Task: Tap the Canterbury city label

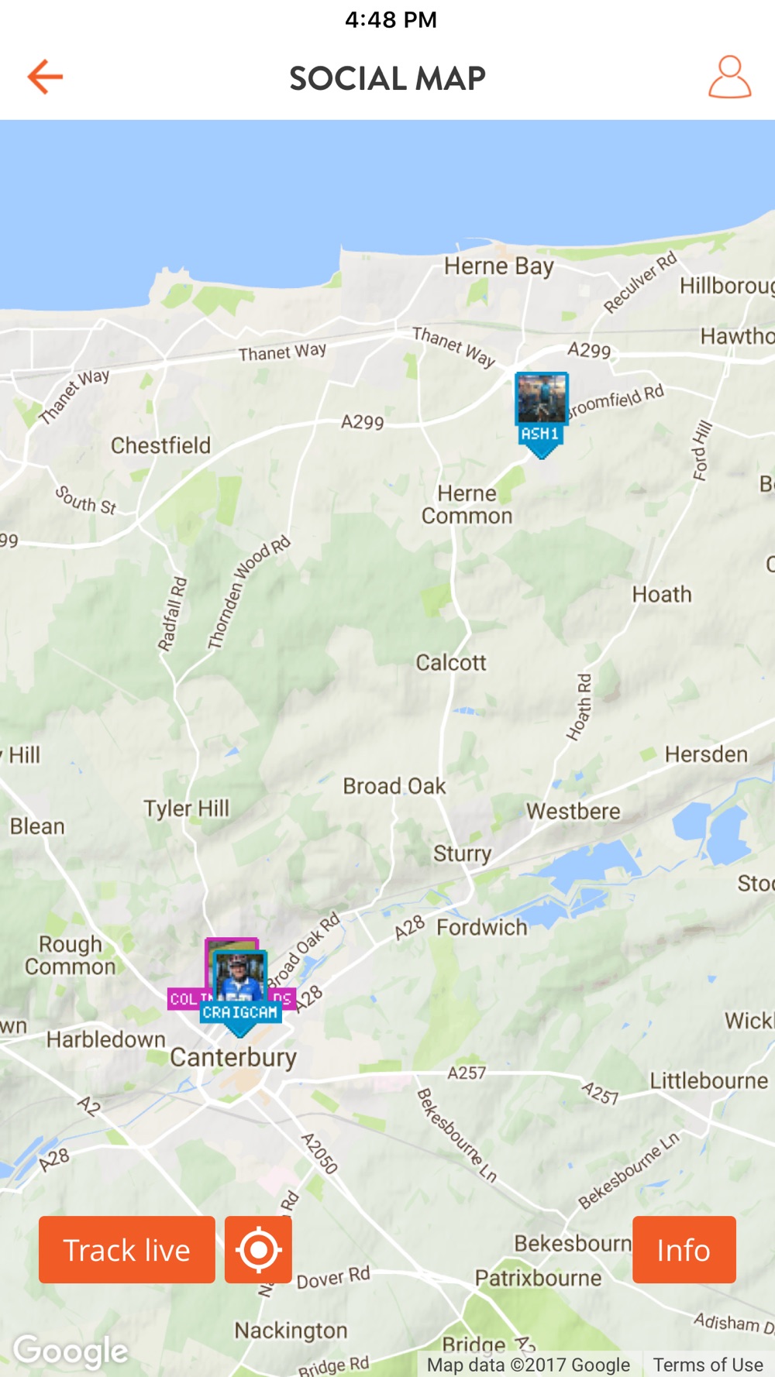Action: point(233,1057)
